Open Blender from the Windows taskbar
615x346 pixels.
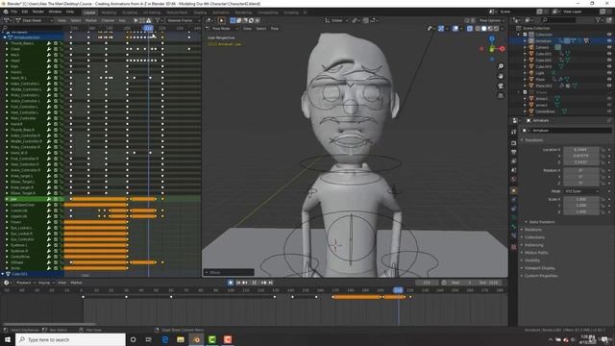coord(196,339)
